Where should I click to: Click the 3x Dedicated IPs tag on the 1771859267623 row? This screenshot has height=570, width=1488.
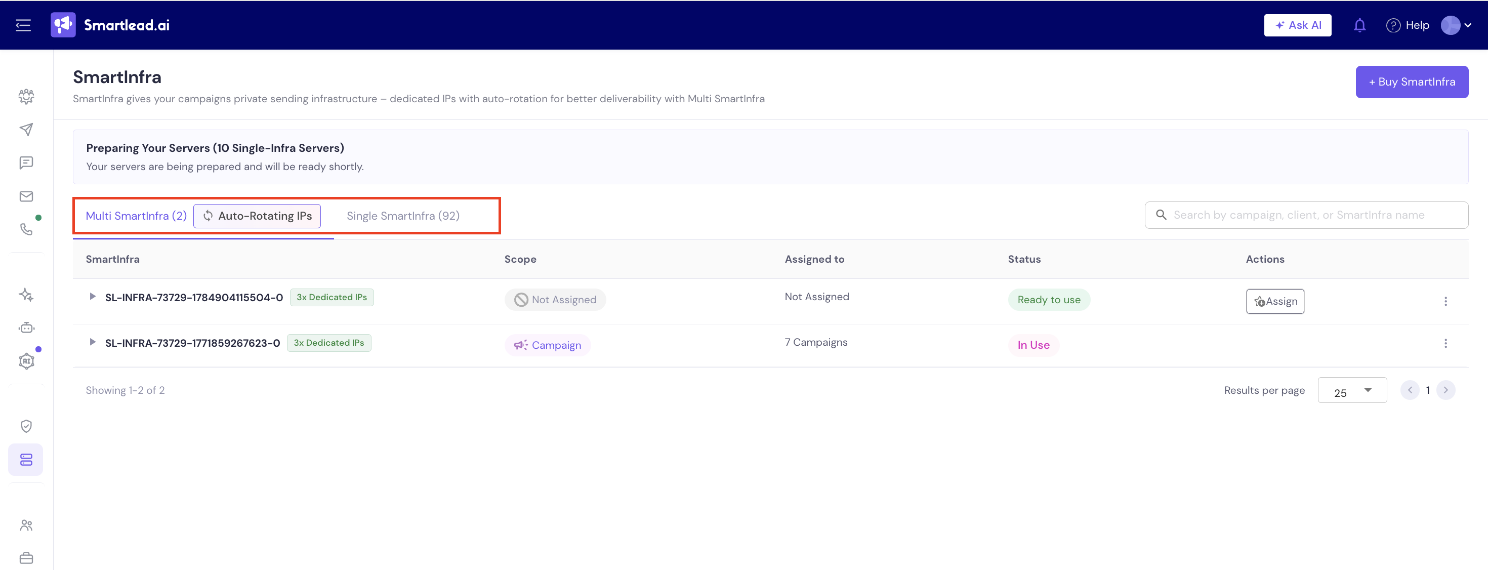coord(328,343)
